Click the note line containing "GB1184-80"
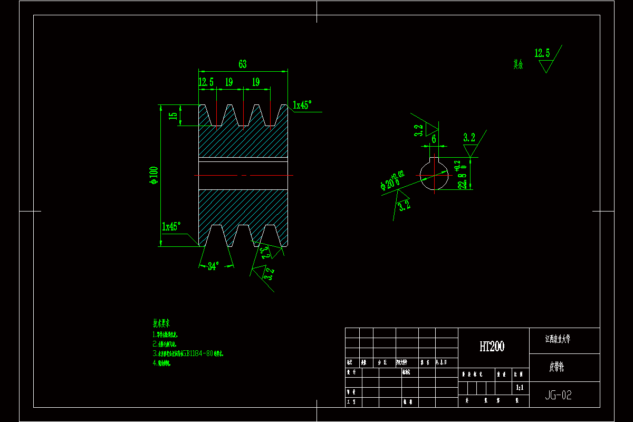This screenshot has width=633, height=422. point(188,353)
